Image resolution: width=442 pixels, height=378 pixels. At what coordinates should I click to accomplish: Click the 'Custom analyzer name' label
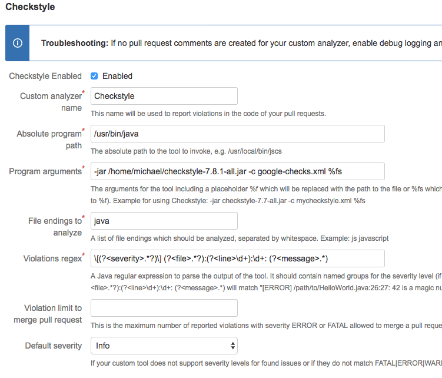pos(51,101)
